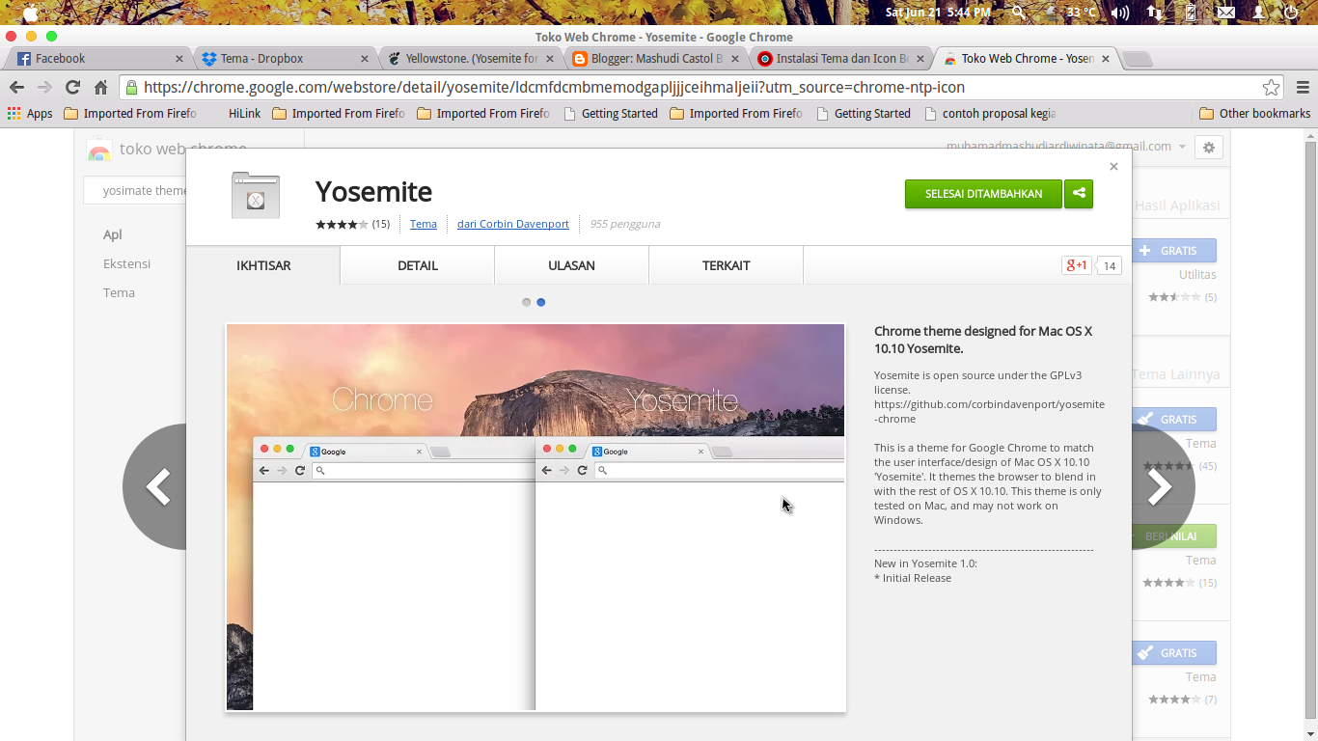Select the first screenshot dot
The width and height of the screenshot is (1318, 741).
coord(526,302)
